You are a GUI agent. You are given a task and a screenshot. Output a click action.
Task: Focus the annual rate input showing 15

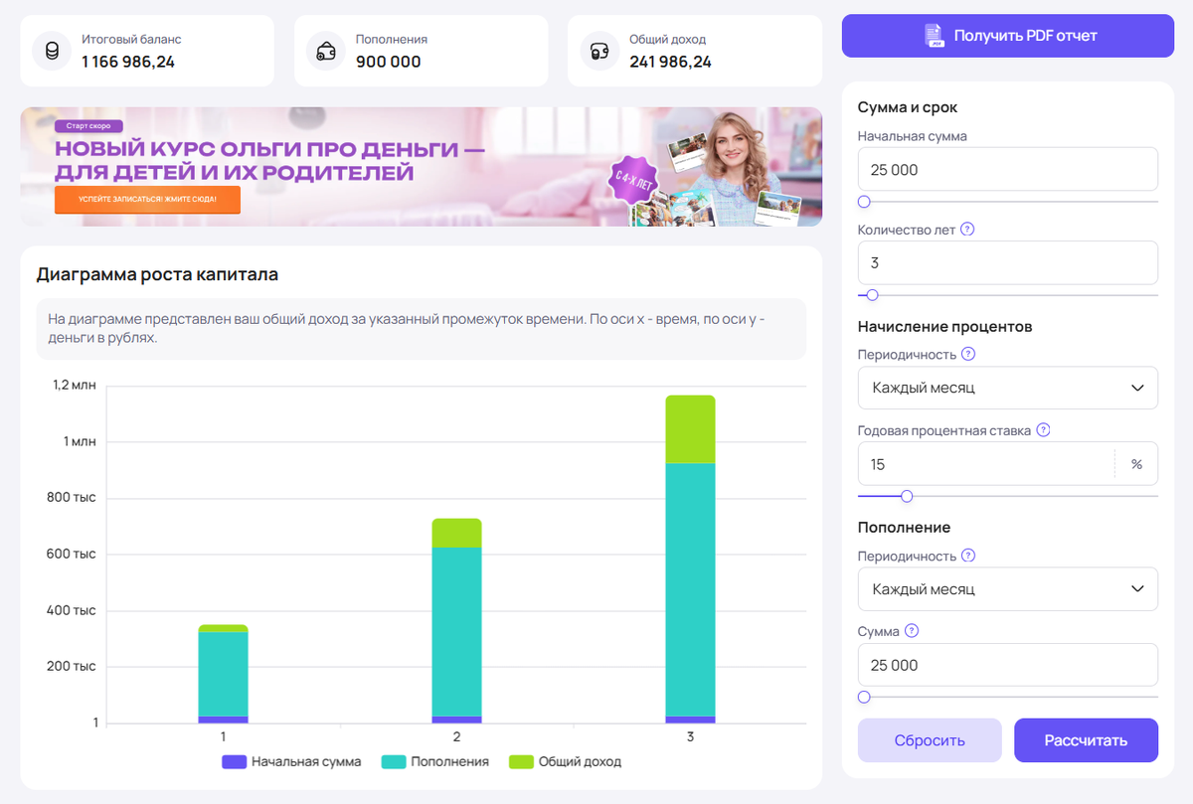coord(985,464)
